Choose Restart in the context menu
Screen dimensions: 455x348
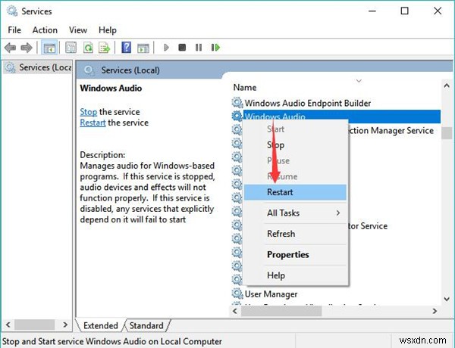pos(295,192)
